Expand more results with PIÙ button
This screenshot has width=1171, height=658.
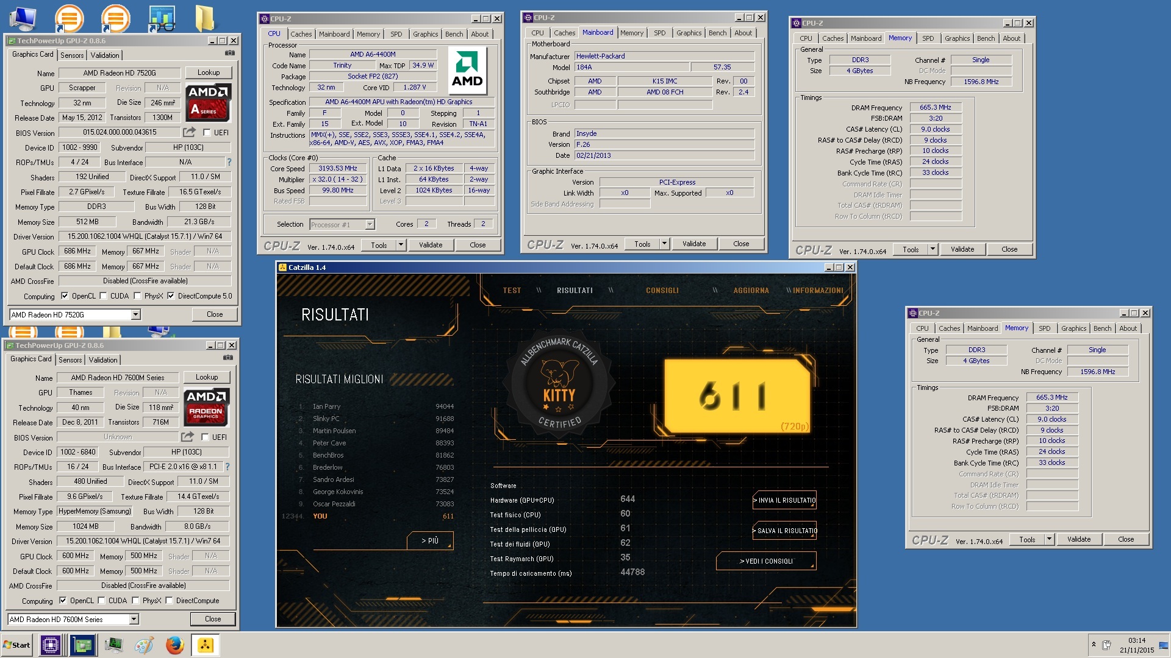(x=430, y=540)
